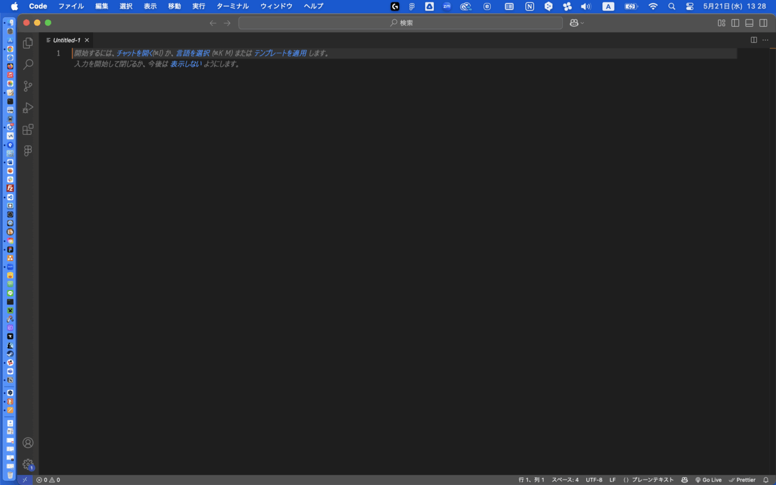Image resolution: width=776 pixels, height=485 pixels.
Task: Select the Untitled-1 editor tab
Action: click(x=66, y=40)
